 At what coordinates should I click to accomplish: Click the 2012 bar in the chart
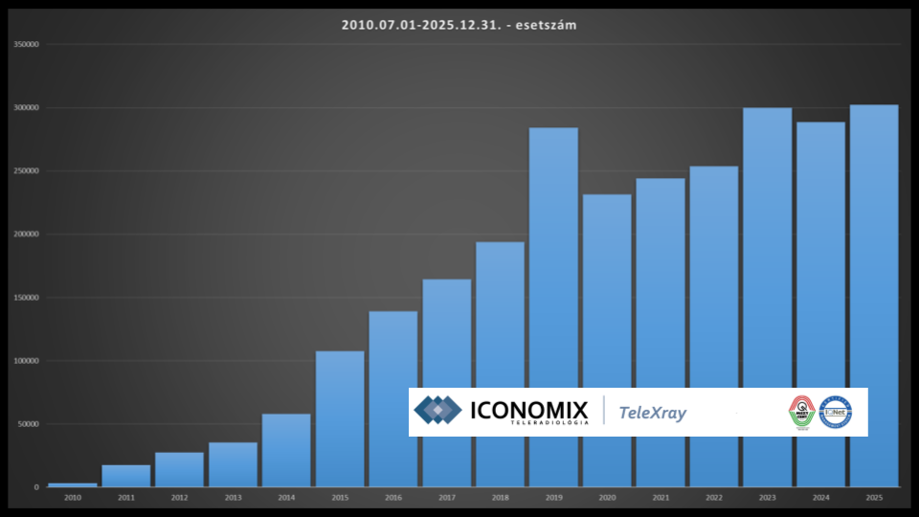[179, 469]
